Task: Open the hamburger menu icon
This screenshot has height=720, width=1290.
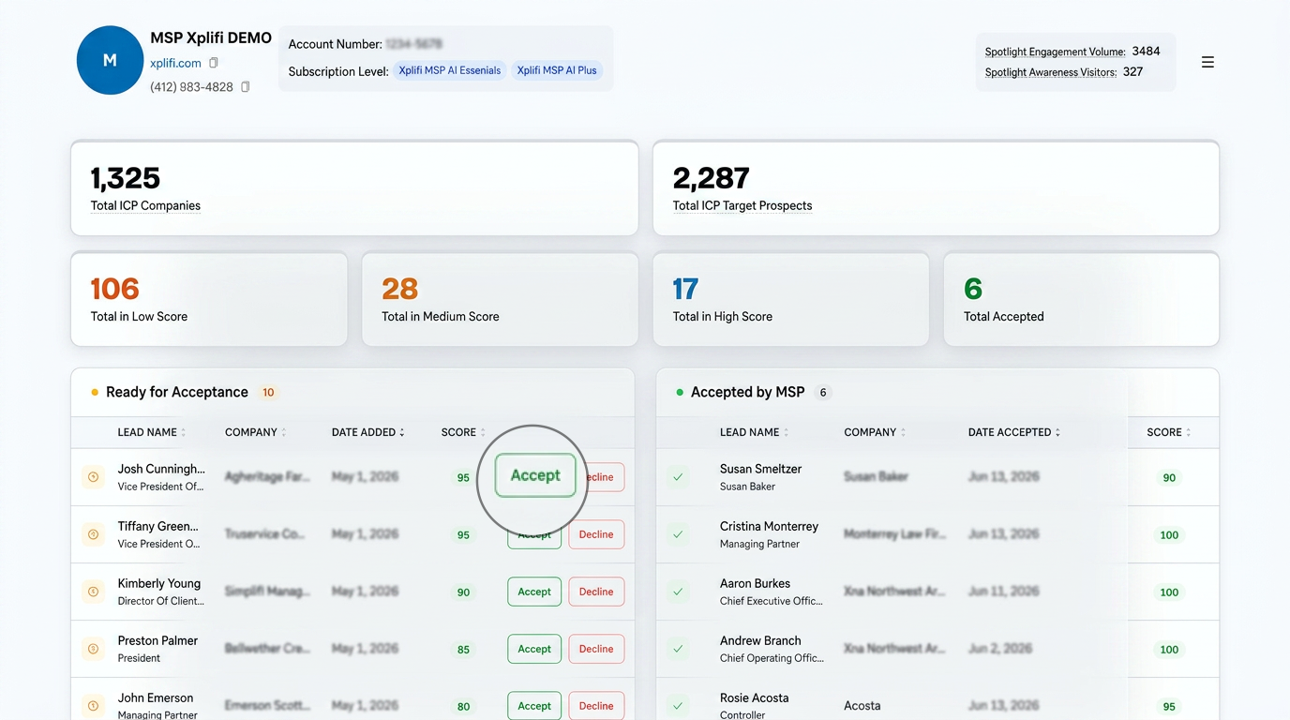Action: click(1207, 62)
